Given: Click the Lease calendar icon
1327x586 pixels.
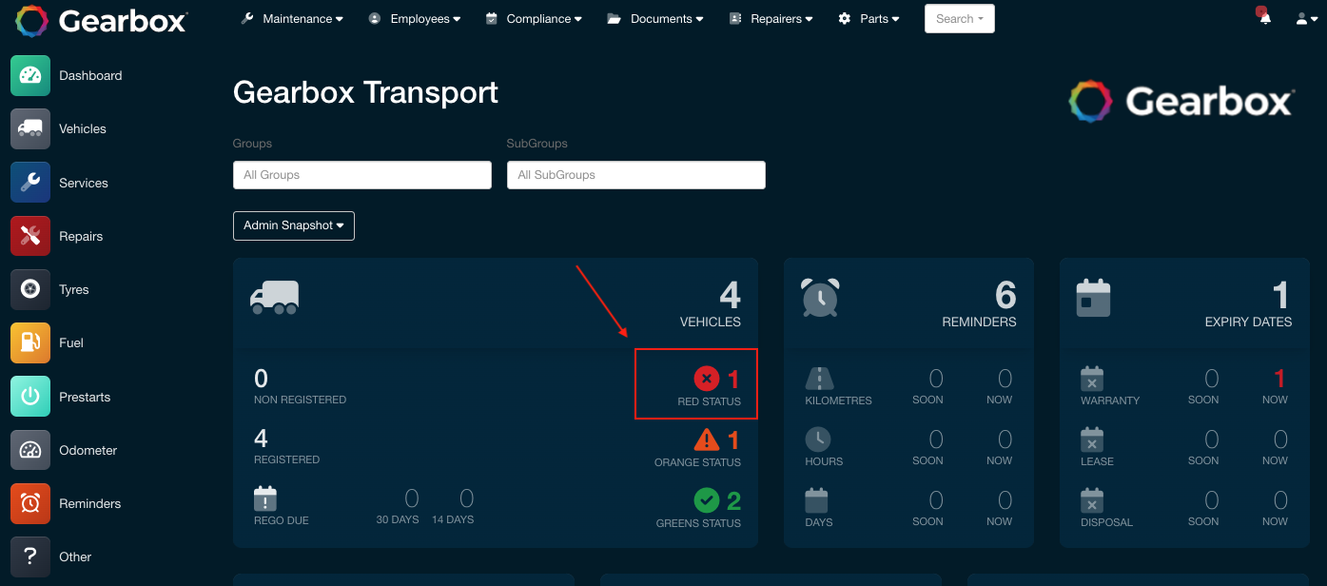Looking at the screenshot, I should point(1092,439).
